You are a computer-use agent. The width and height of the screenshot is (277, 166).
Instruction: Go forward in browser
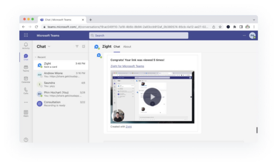(30, 27)
